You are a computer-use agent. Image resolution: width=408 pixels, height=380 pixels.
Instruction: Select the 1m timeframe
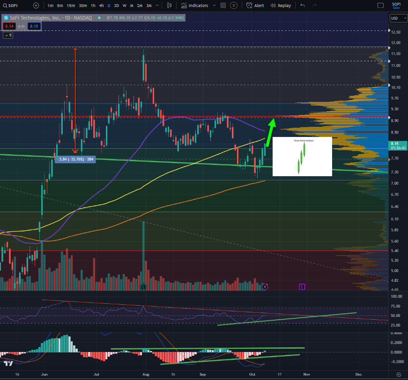click(x=51, y=6)
